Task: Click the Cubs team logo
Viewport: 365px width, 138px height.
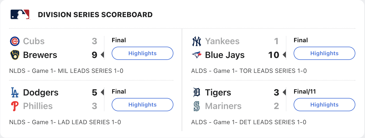Action: pos(15,41)
